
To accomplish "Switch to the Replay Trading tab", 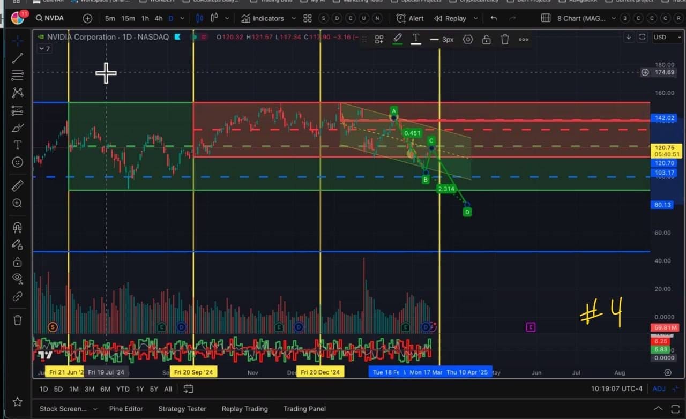I will point(244,409).
